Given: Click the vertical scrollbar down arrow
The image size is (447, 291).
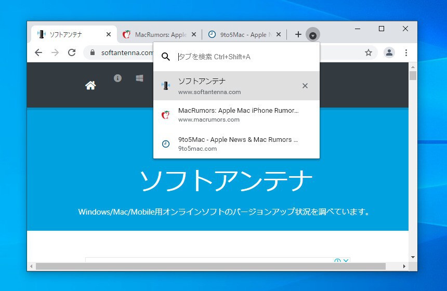Looking at the screenshot, I should click(x=413, y=257).
